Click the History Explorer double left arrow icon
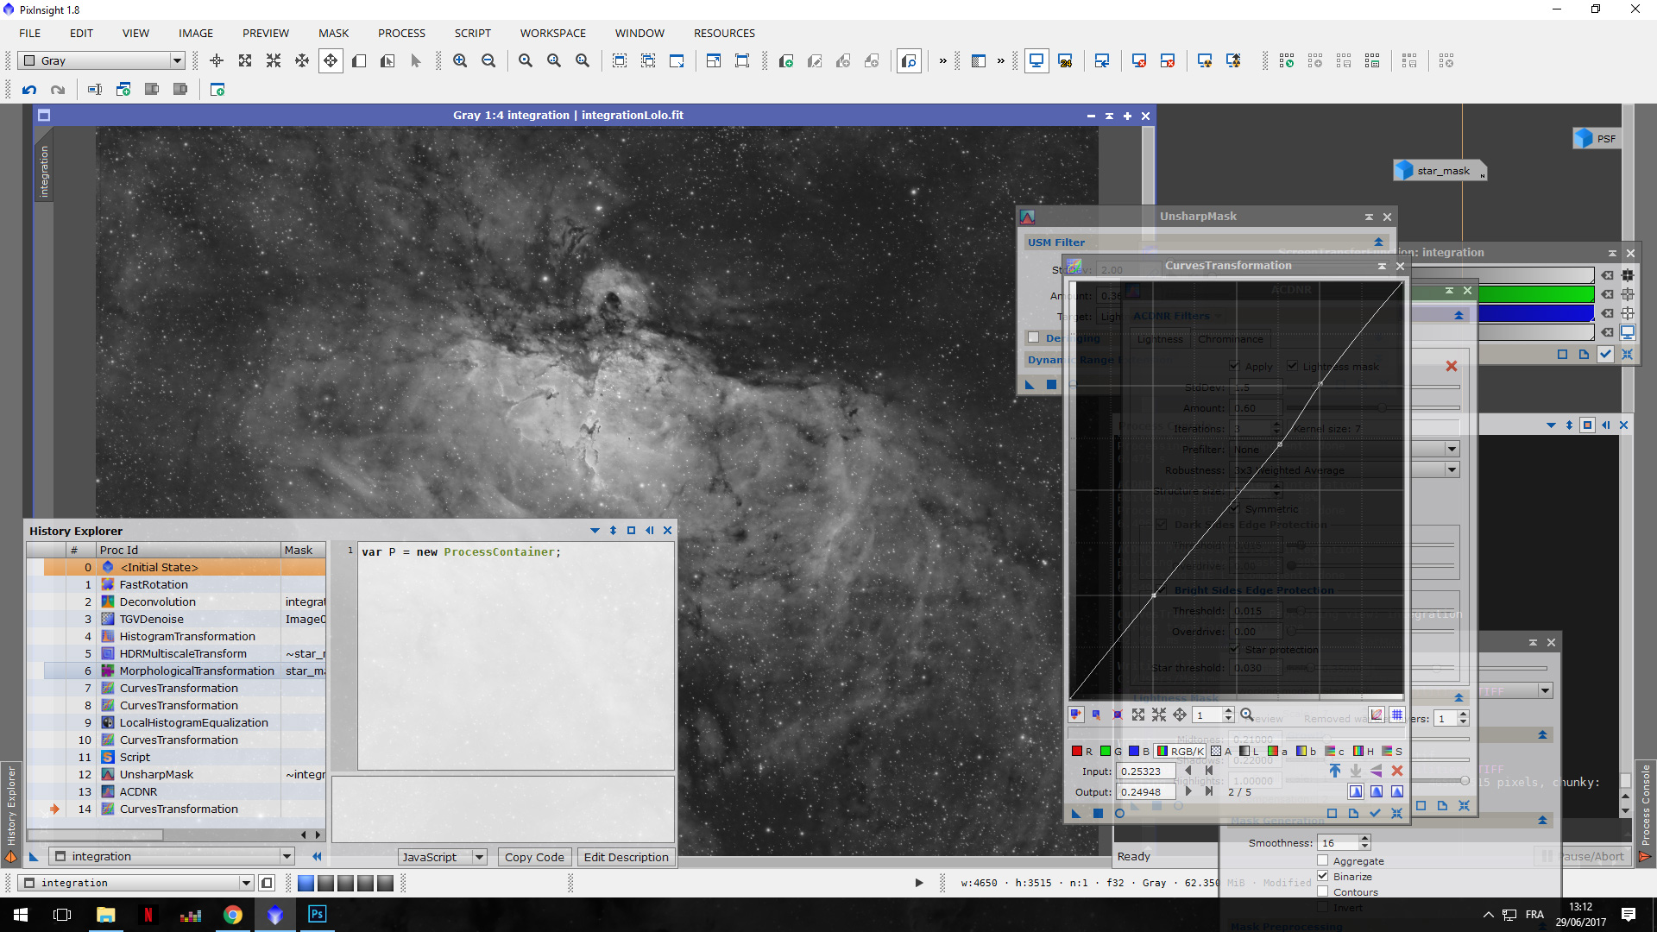 click(317, 856)
